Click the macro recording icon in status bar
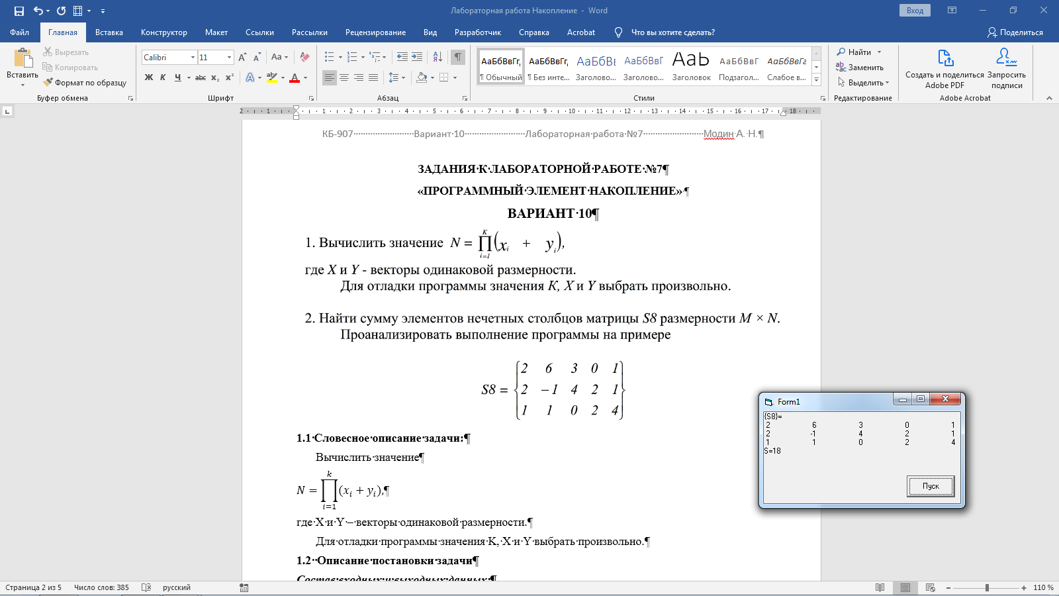 tap(244, 587)
